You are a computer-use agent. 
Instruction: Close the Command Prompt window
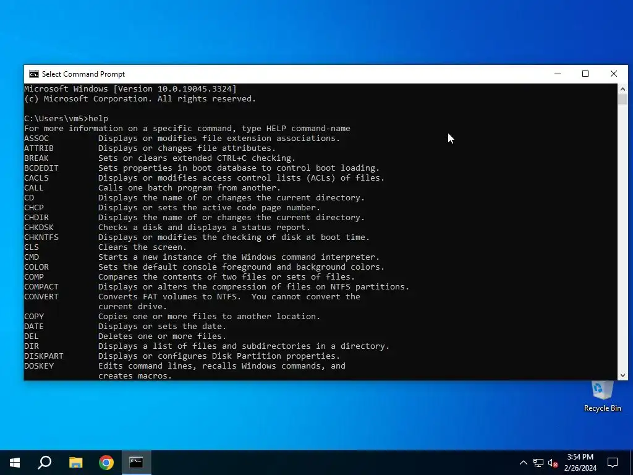tap(614, 74)
